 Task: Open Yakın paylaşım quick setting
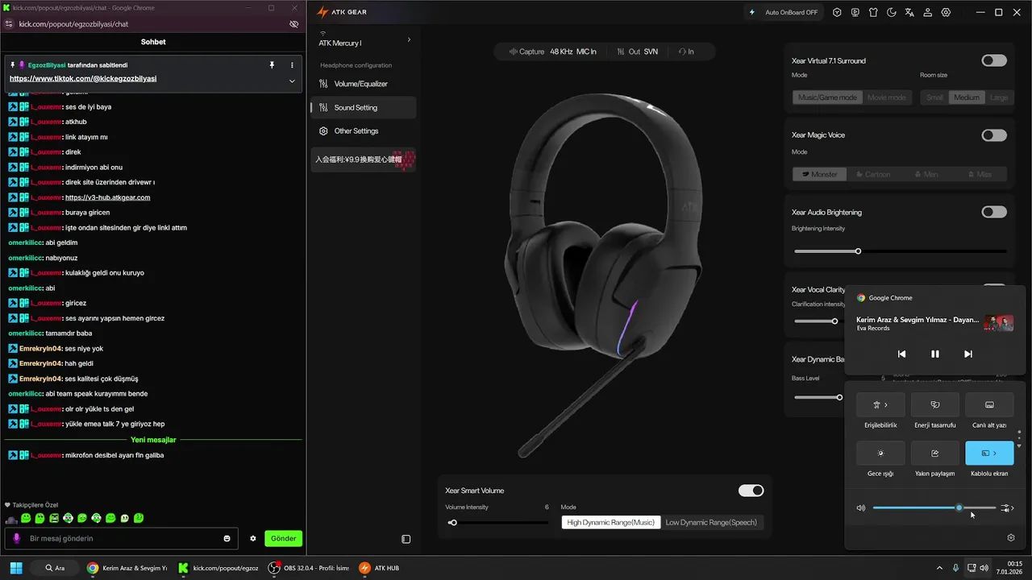[x=935, y=454]
